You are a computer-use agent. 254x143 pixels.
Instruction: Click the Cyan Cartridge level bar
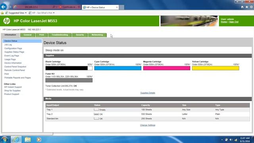pos(118,68)
